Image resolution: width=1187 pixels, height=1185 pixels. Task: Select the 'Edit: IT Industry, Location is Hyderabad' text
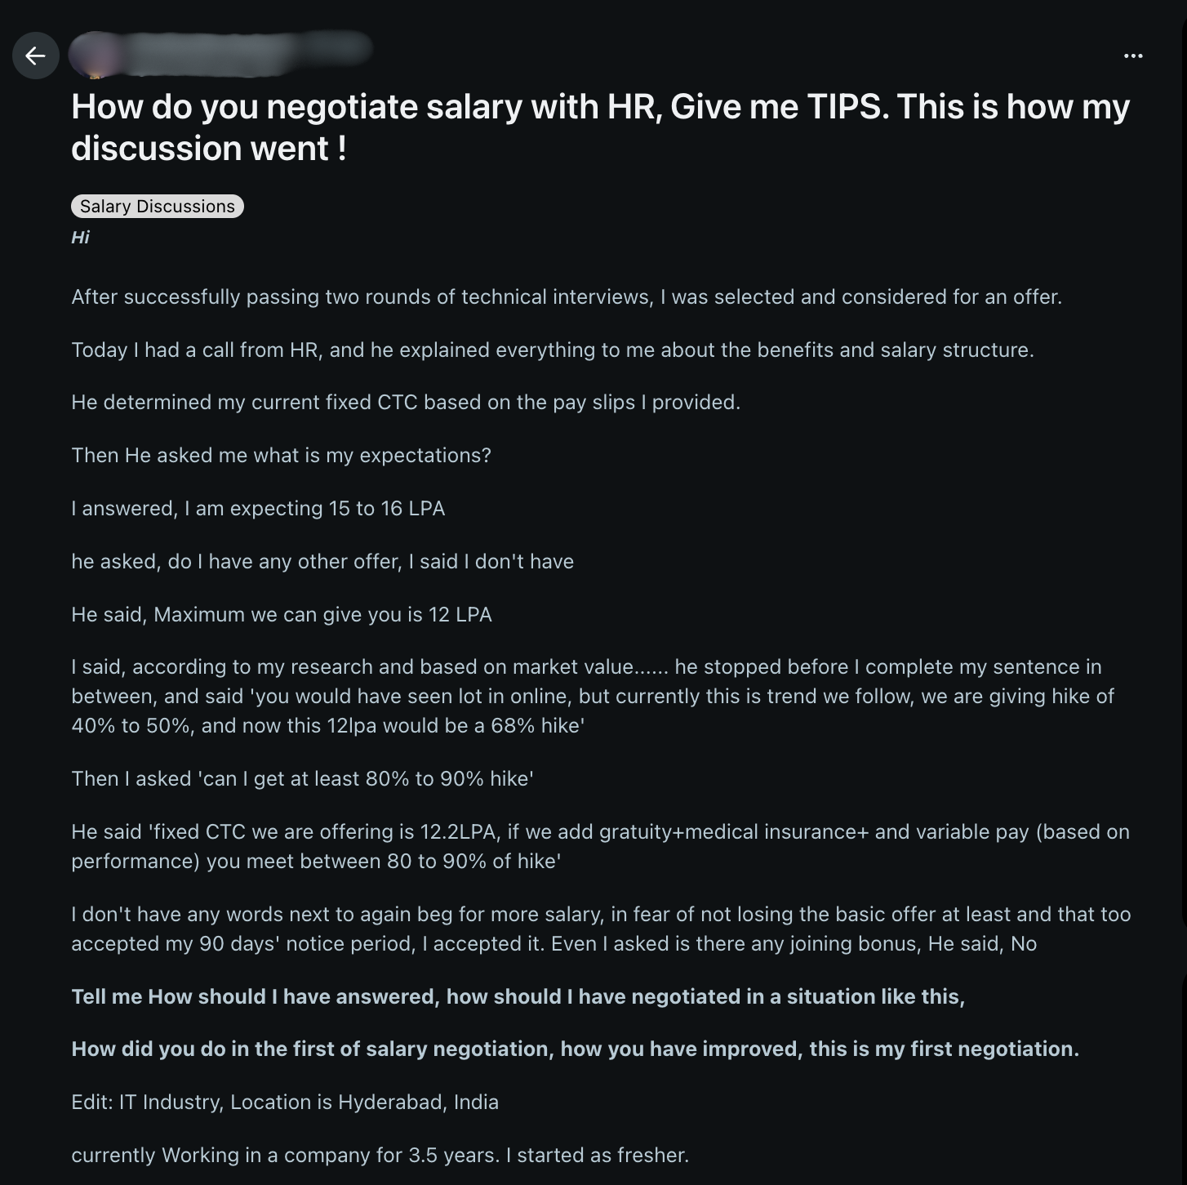(285, 1101)
